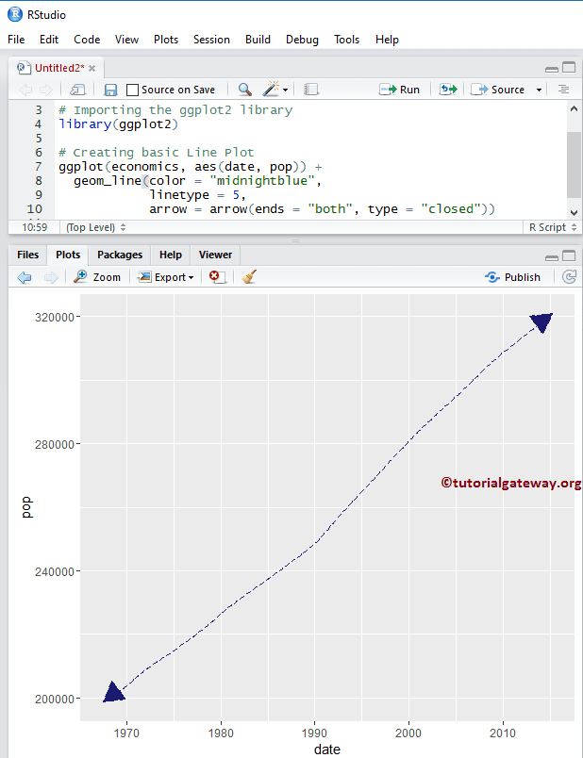This screenshot has width=583, height=758.
Task: Open the R Script file type selector
Action: point(553,227)
